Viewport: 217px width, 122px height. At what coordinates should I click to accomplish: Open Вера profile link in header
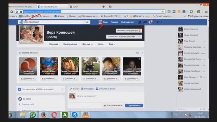click(103, 22)
